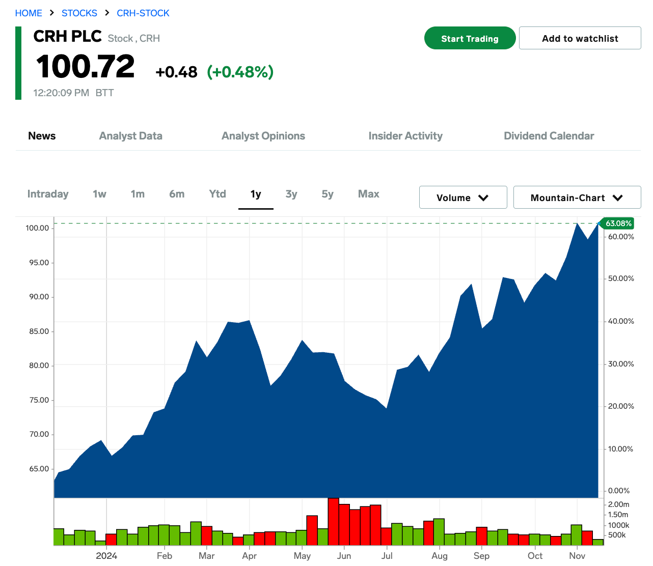Choose the Ytd time range
Screen dimensions: 653x566
[x=217, y=194]
